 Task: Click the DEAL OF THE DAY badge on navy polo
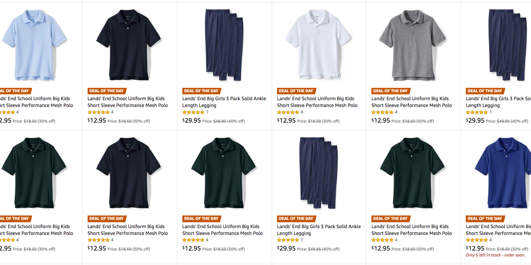tap(106, 91)
